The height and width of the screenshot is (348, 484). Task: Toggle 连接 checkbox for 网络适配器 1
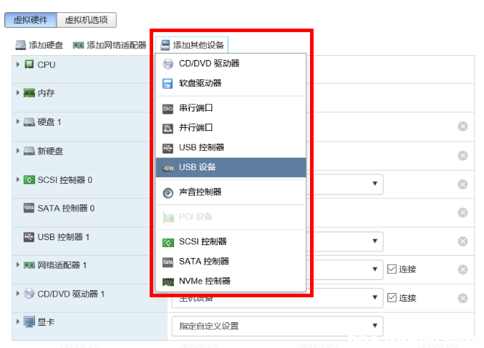(392, 269)
